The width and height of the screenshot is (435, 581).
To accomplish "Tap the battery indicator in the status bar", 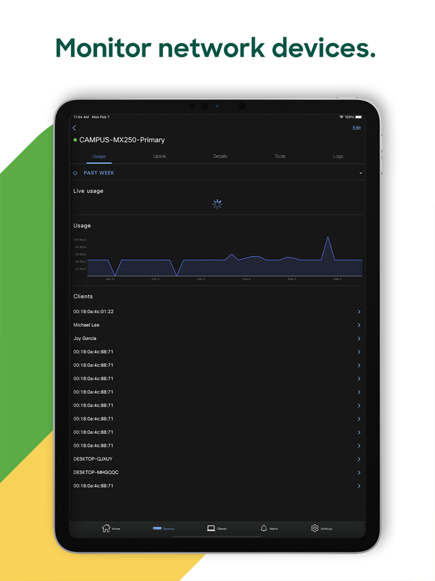I will pos(359,117).
